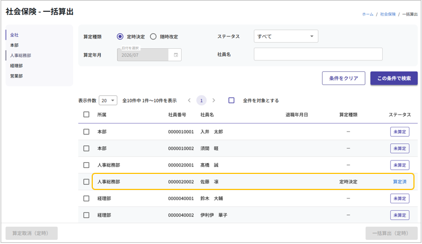422x244 pixels.
Task: Enable the 全件を対象とする checkbox
Action: click(232, 101)
